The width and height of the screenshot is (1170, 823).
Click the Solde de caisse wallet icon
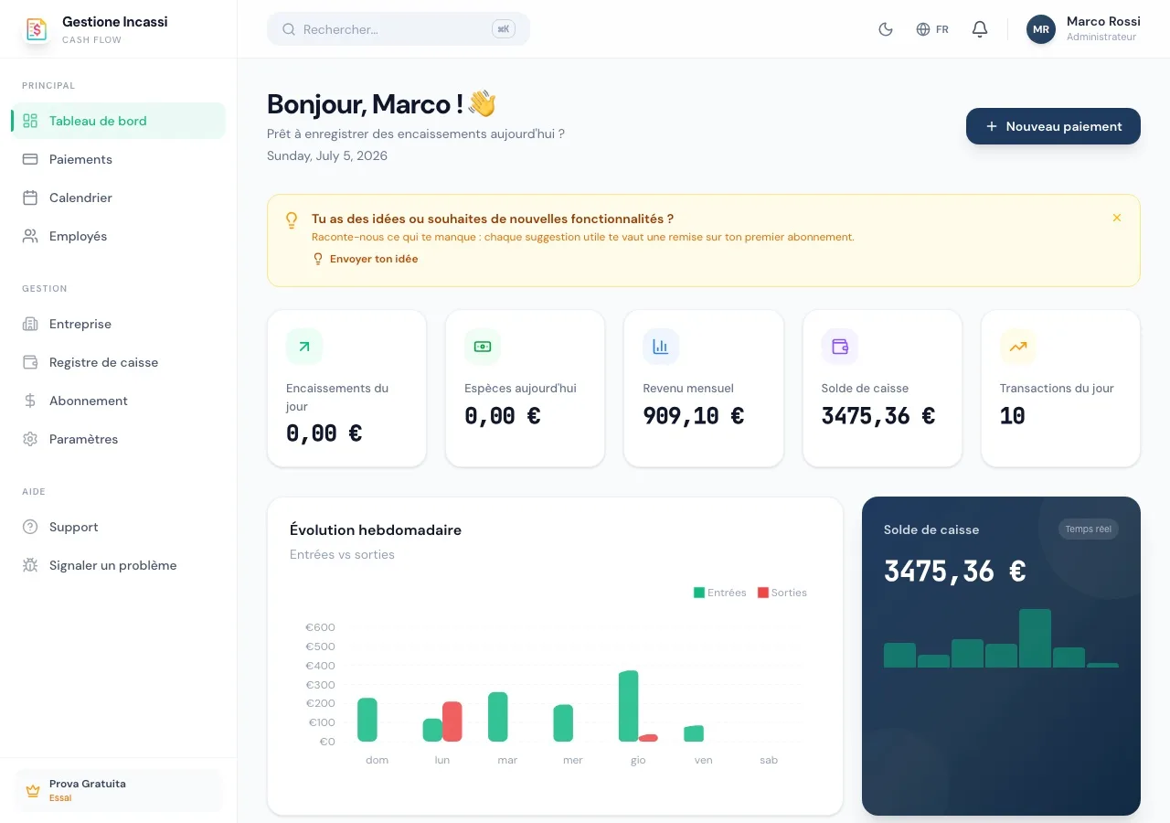coord(839,347)
